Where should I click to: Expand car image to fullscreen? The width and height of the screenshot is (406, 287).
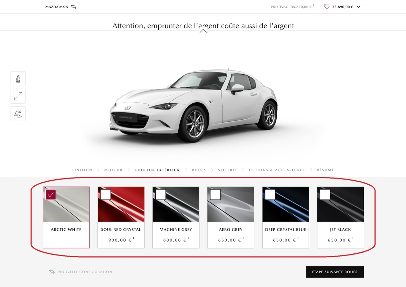click(18, 96)
